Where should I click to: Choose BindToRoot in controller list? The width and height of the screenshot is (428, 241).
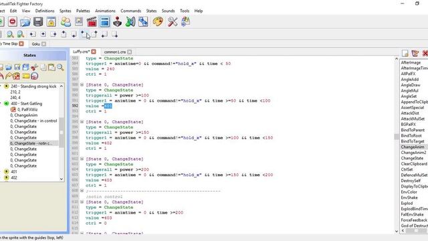pyautogui.click(x=411, y=135)
